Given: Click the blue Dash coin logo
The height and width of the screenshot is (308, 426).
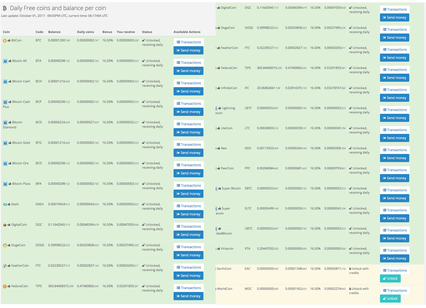Looking at the screenshot, I should click(x=5, y=204).
